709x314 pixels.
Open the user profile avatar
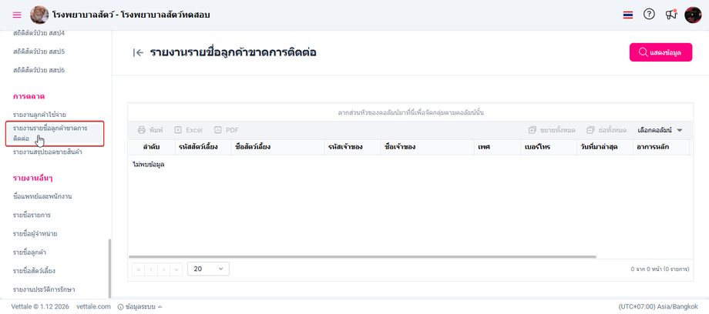click(x=693, y=15)
